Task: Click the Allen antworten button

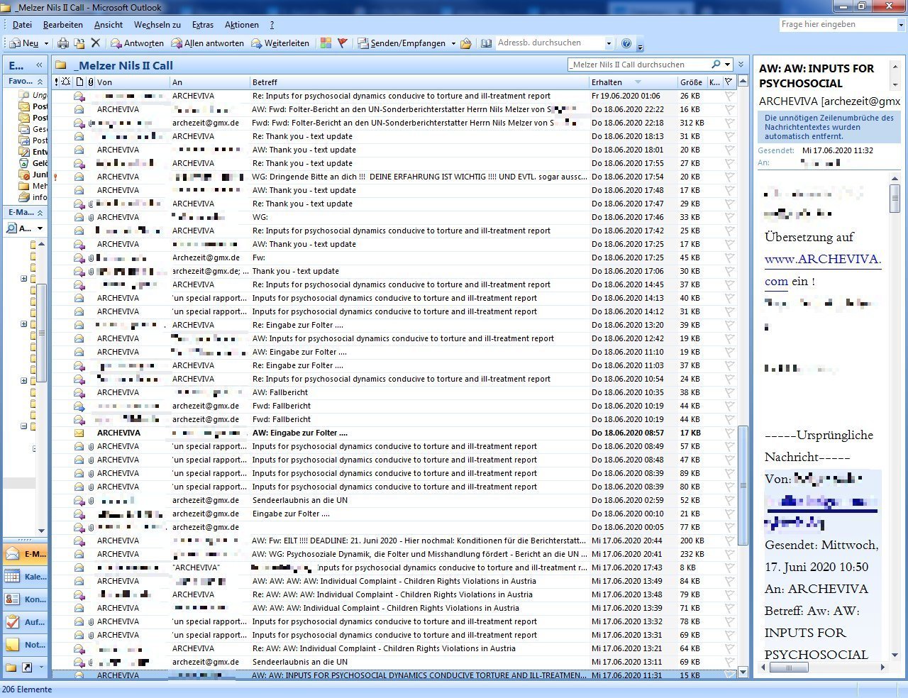Action: (207, 43)
